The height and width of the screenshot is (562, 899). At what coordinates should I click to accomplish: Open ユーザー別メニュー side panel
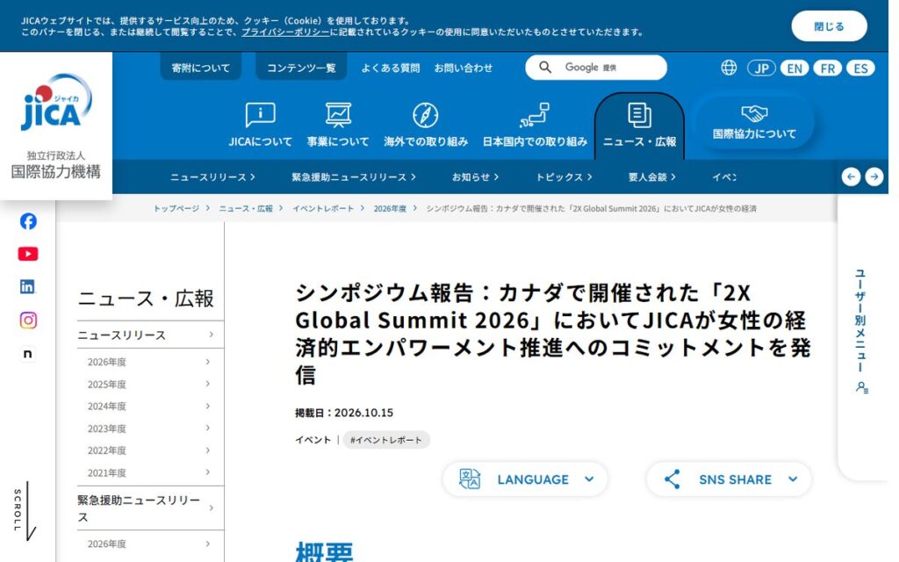click(x=861, y=330)
